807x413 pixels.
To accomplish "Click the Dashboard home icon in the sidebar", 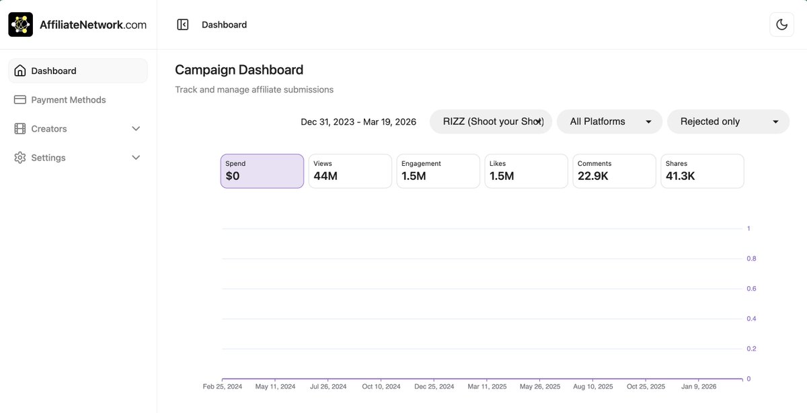I will point(20,71).
